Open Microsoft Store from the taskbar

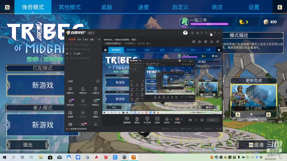click(x=50, y=157)
